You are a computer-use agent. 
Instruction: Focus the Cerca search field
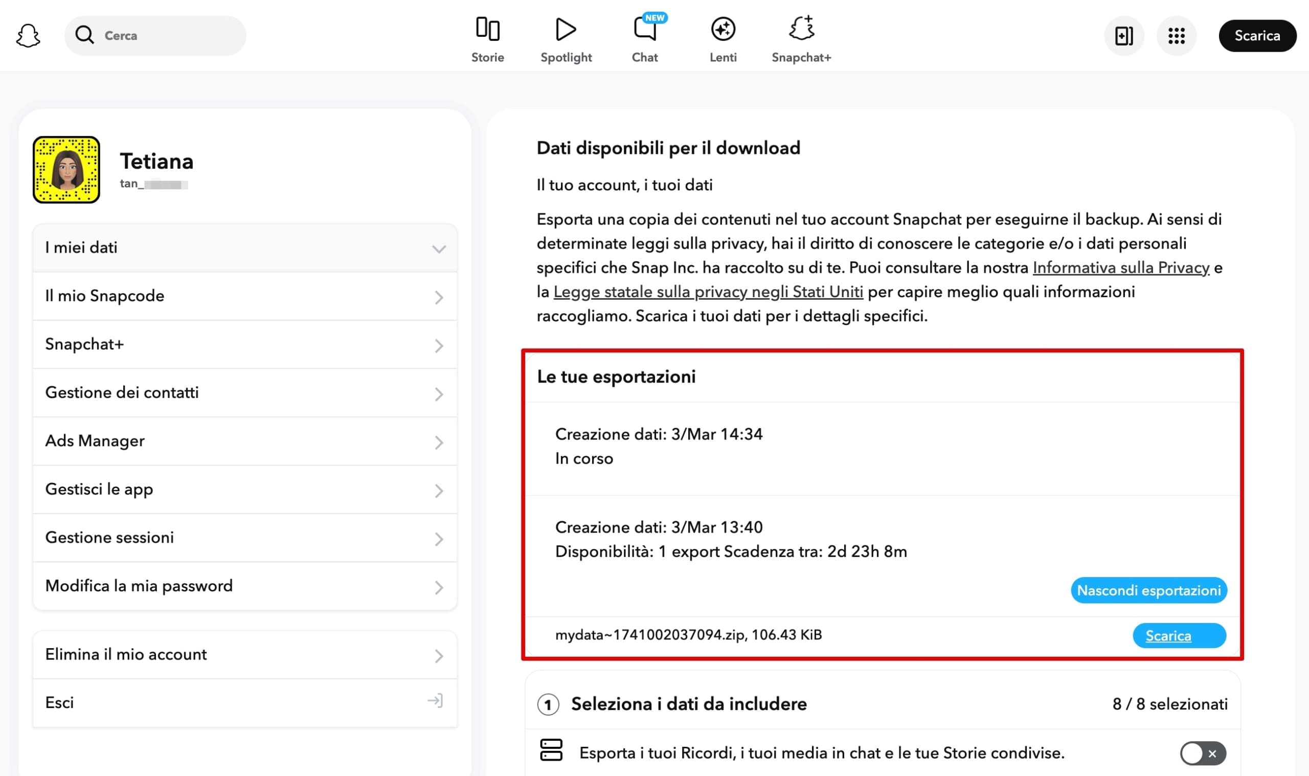click(155, 36)
